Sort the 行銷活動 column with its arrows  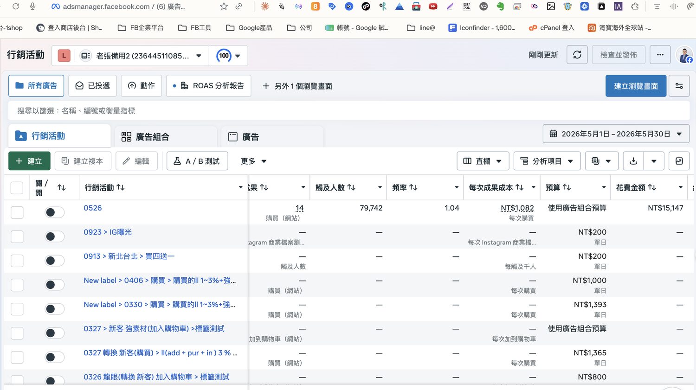point(121,187)
